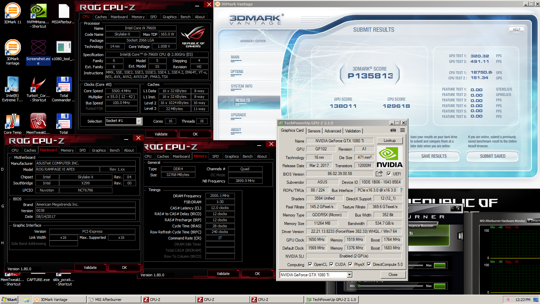Image resolution: width=540 pixels, height=304 pixels.
Task: Toggle the UEFI checkbox in GPU-Z
Action: [x=389, y=174]
